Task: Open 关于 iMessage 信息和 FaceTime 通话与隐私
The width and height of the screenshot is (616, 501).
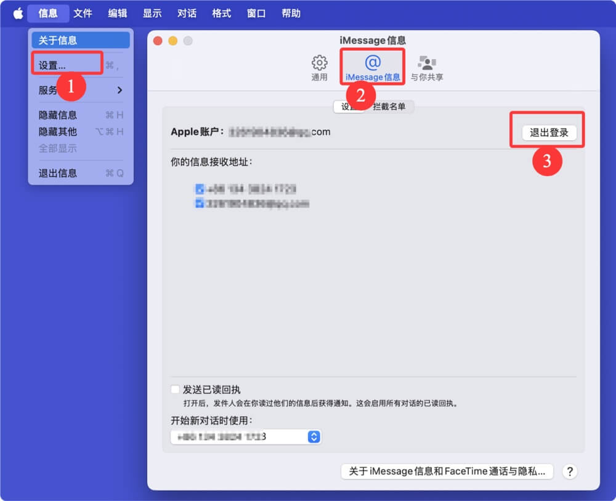Action: pos(447,471)
